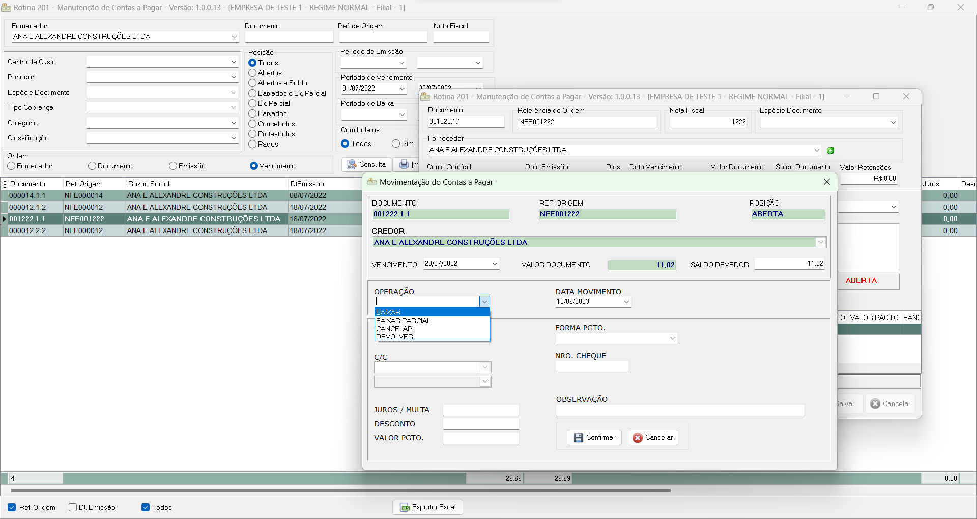
Task: Select the Abertos position radio button
Action: [252, 73]
